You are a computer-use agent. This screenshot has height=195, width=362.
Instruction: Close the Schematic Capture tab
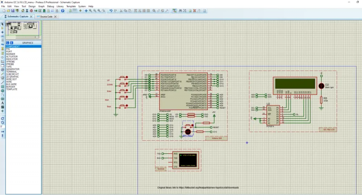(x=31, y=17)
